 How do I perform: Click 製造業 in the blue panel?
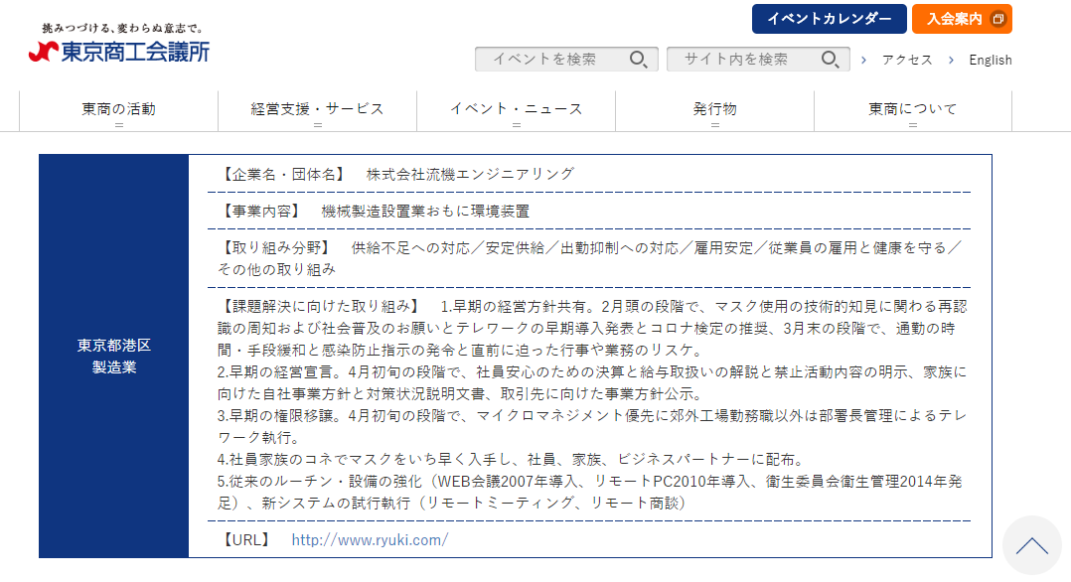[x=114, y=367]
